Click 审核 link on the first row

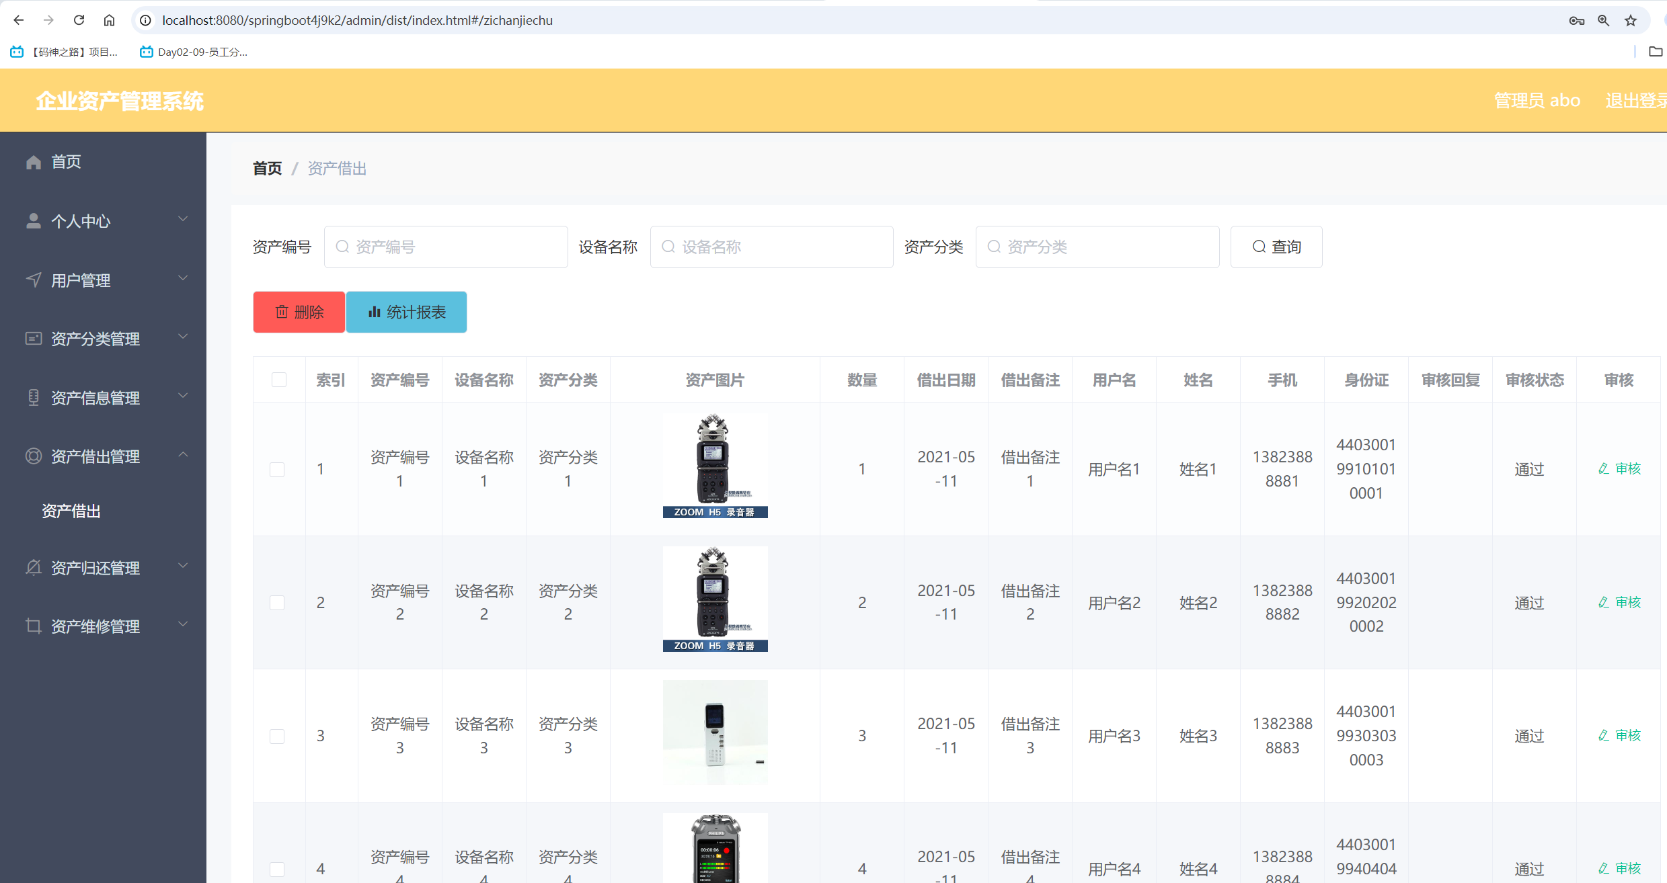(x=1619, y=468)
